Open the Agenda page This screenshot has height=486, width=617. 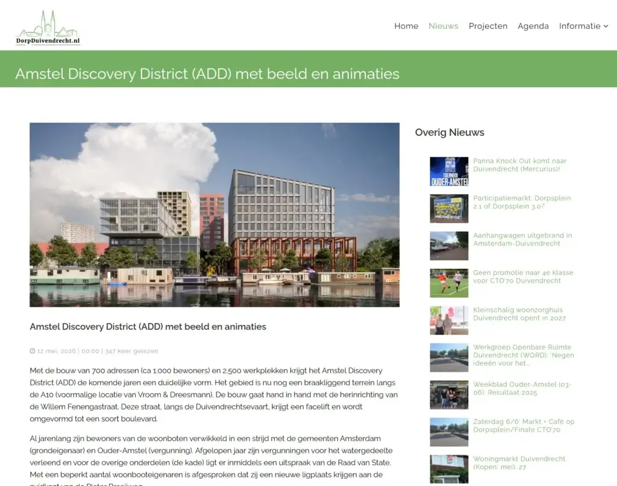pyautogui.click(x=533, y=26)
